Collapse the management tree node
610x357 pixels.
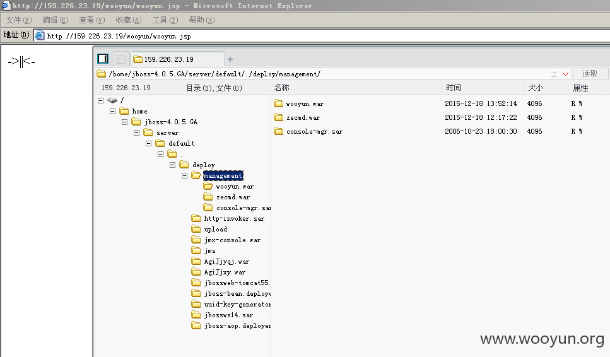tap(184, 175)
